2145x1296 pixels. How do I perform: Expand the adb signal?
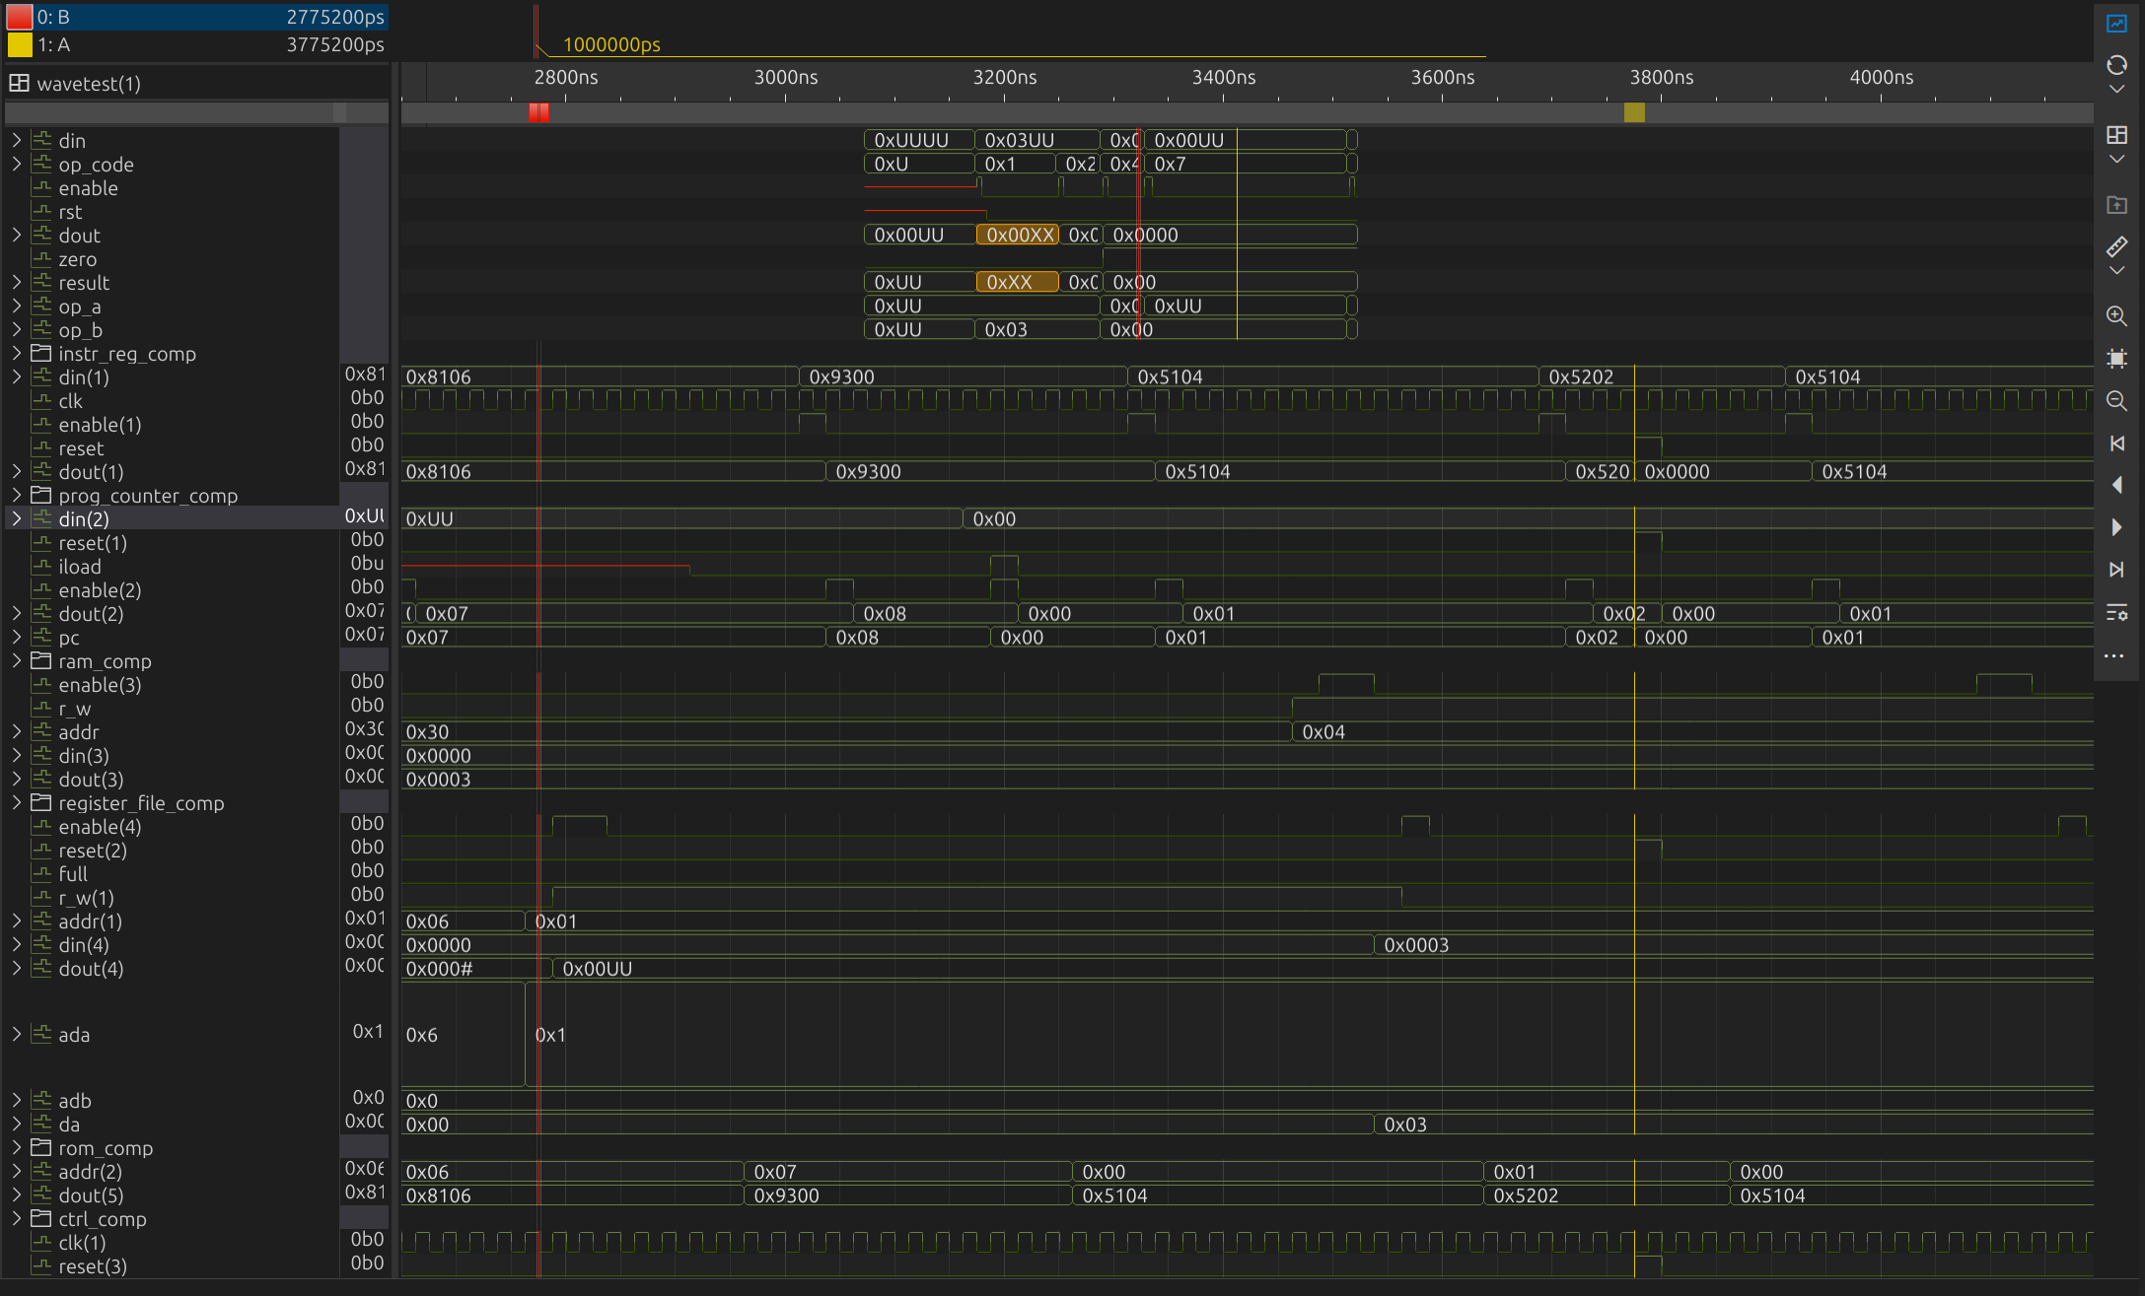coord(17,1101)
